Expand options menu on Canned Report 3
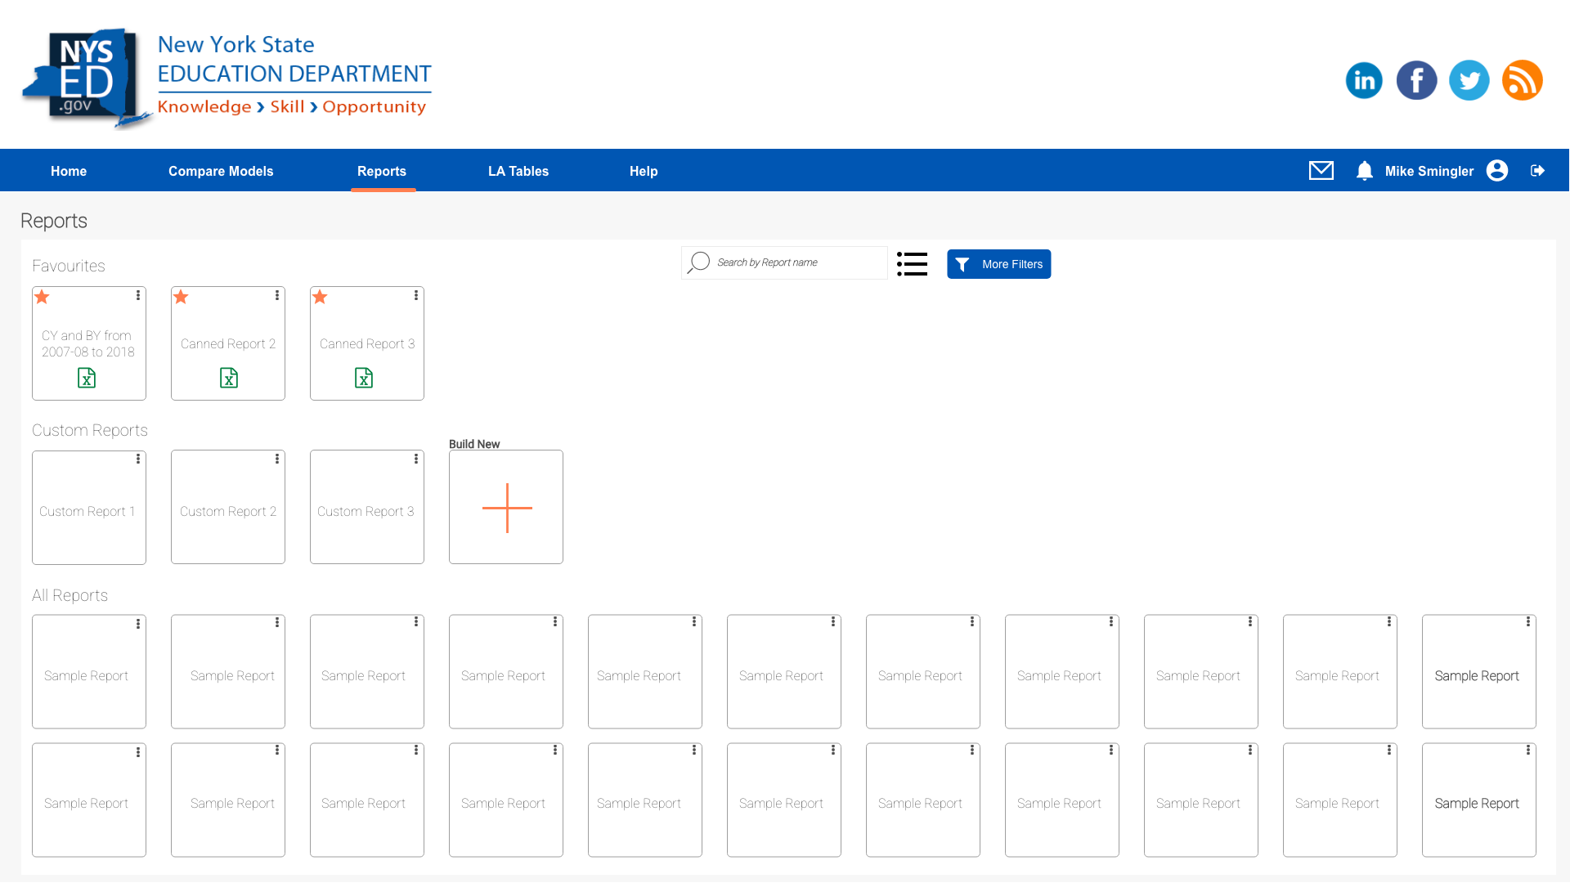Screen dimensions: 1570x883 click(416, 295)
